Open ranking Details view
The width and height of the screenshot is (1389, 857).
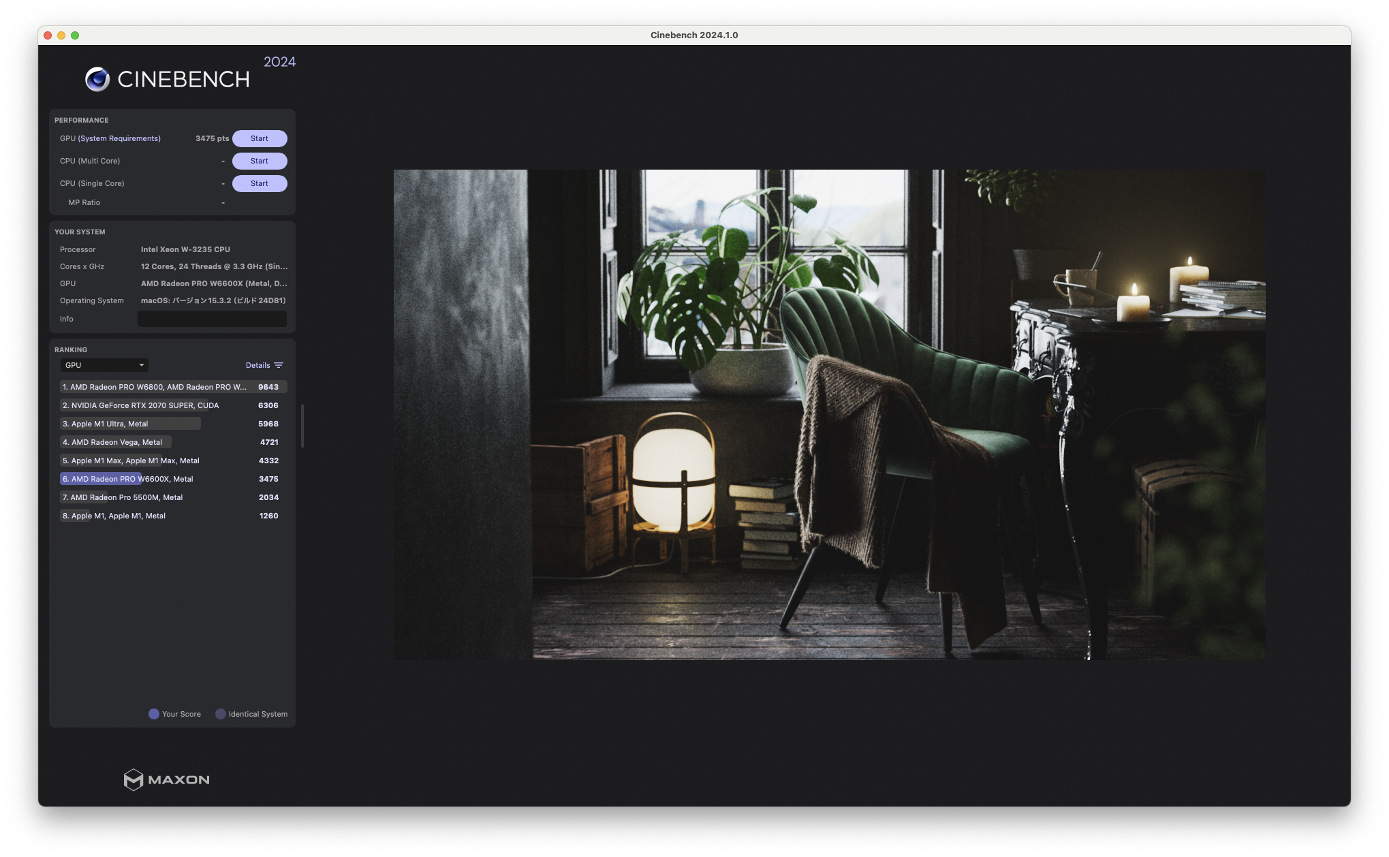[x=257, y=365]
